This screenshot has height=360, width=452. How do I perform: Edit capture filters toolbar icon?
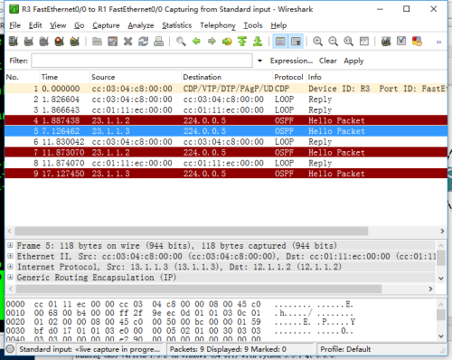386,41
